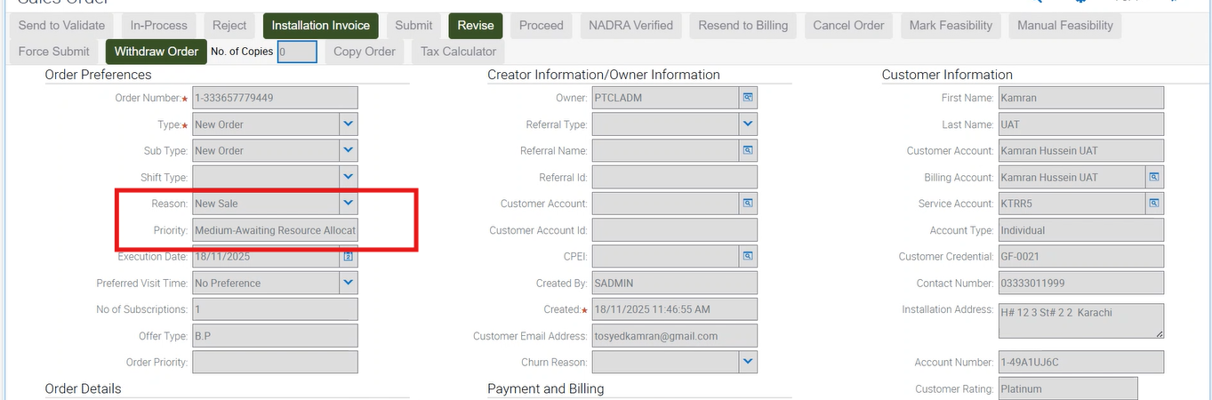This screenshot has height=400, width=1212.
Task: Open the Billing Account lookup icon
Action: pyautogui.click(x=1153, y=178)
